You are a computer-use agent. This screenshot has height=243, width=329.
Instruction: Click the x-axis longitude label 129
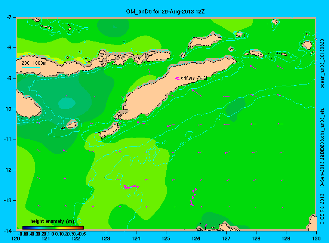click(x=286, y=239)
